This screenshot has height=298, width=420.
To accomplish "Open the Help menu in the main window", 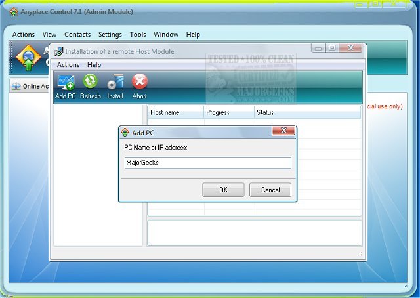I will pyautogui.click(x=193, y=35).
